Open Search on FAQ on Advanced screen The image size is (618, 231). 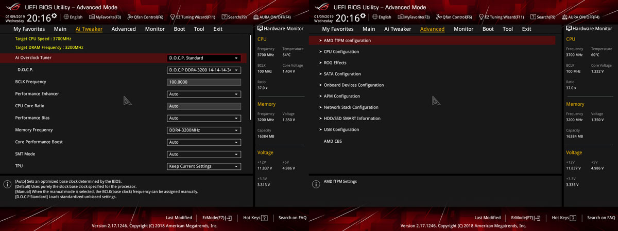coord(602,218)
